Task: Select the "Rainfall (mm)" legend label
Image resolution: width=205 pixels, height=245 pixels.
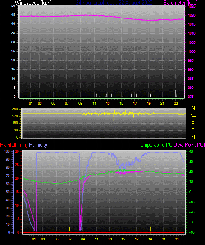Action: point(14,145)
